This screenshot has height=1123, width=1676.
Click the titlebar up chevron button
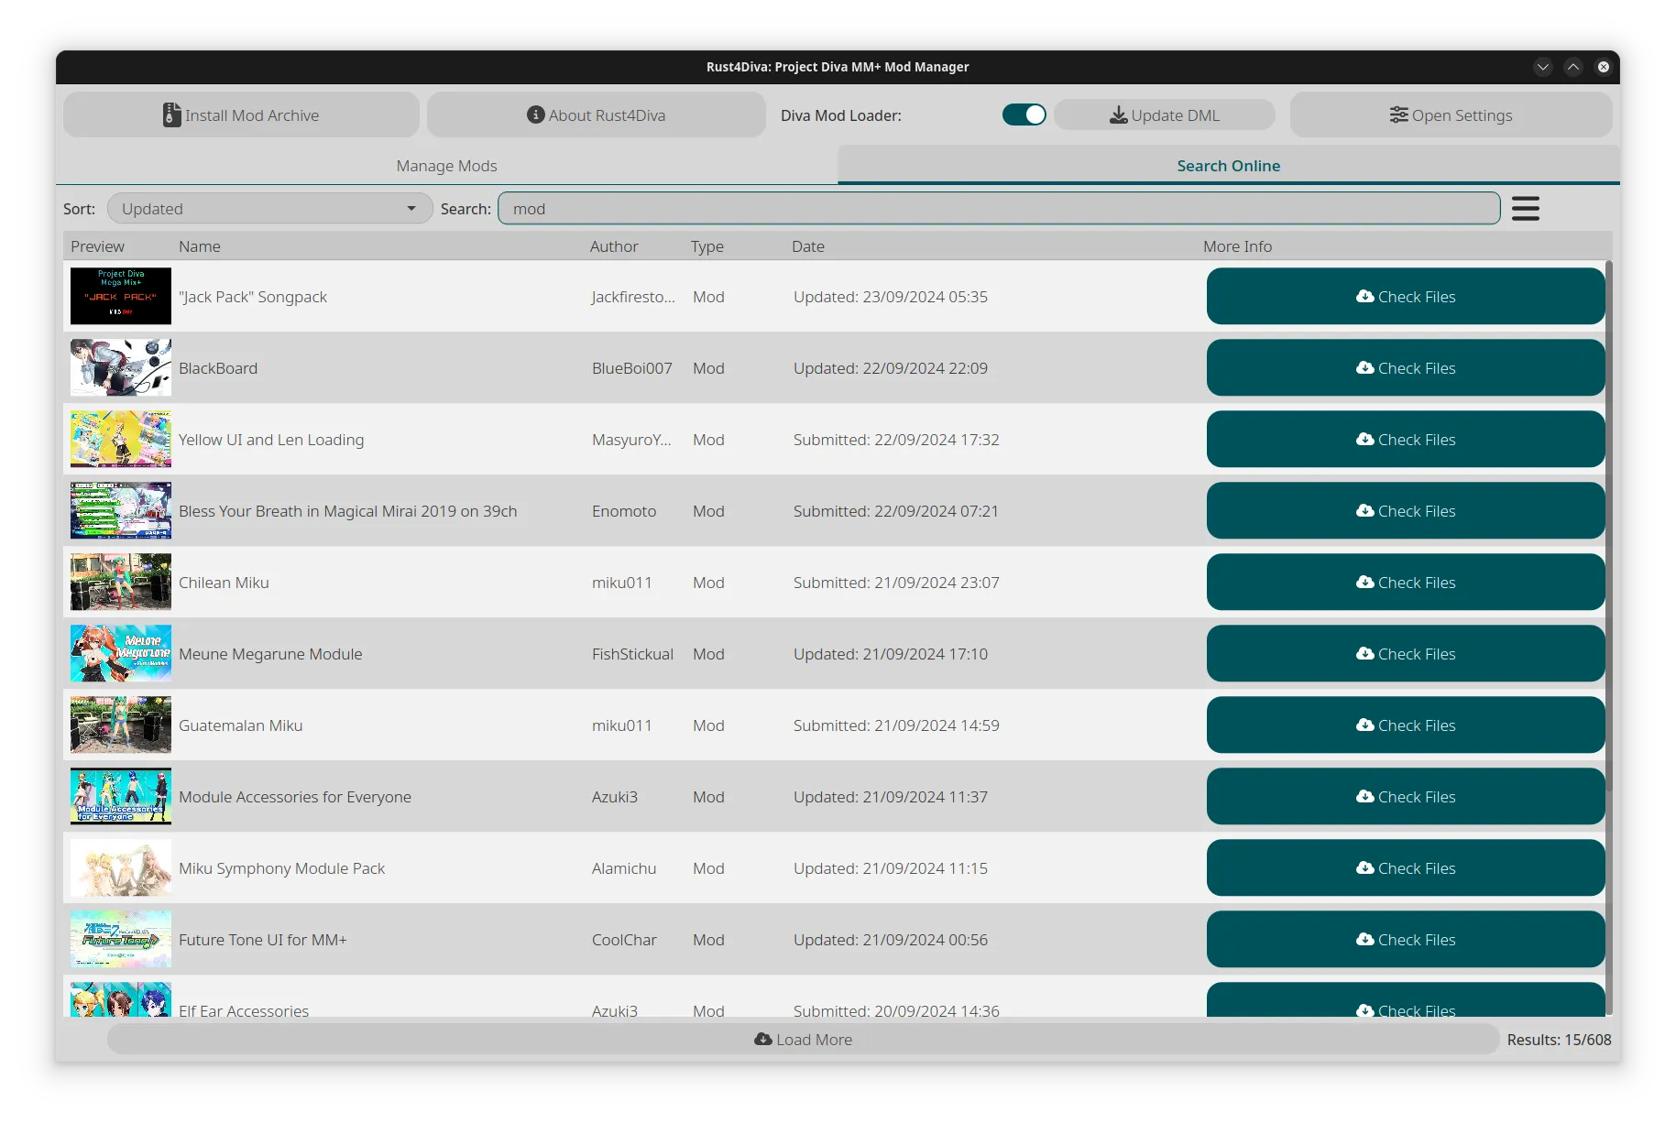[x=1573, y=67]
